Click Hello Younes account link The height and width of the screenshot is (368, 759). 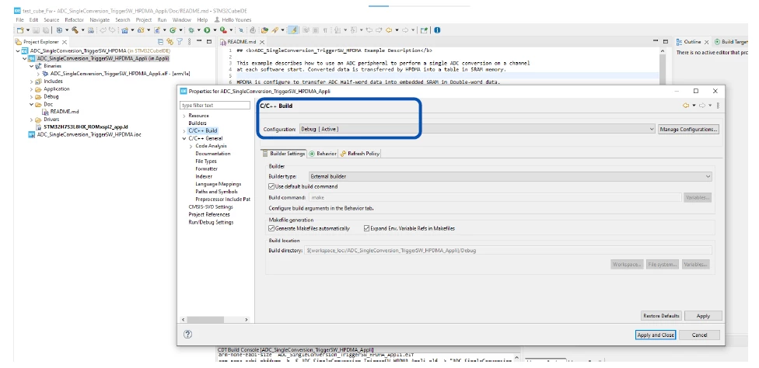coord(235,20)
